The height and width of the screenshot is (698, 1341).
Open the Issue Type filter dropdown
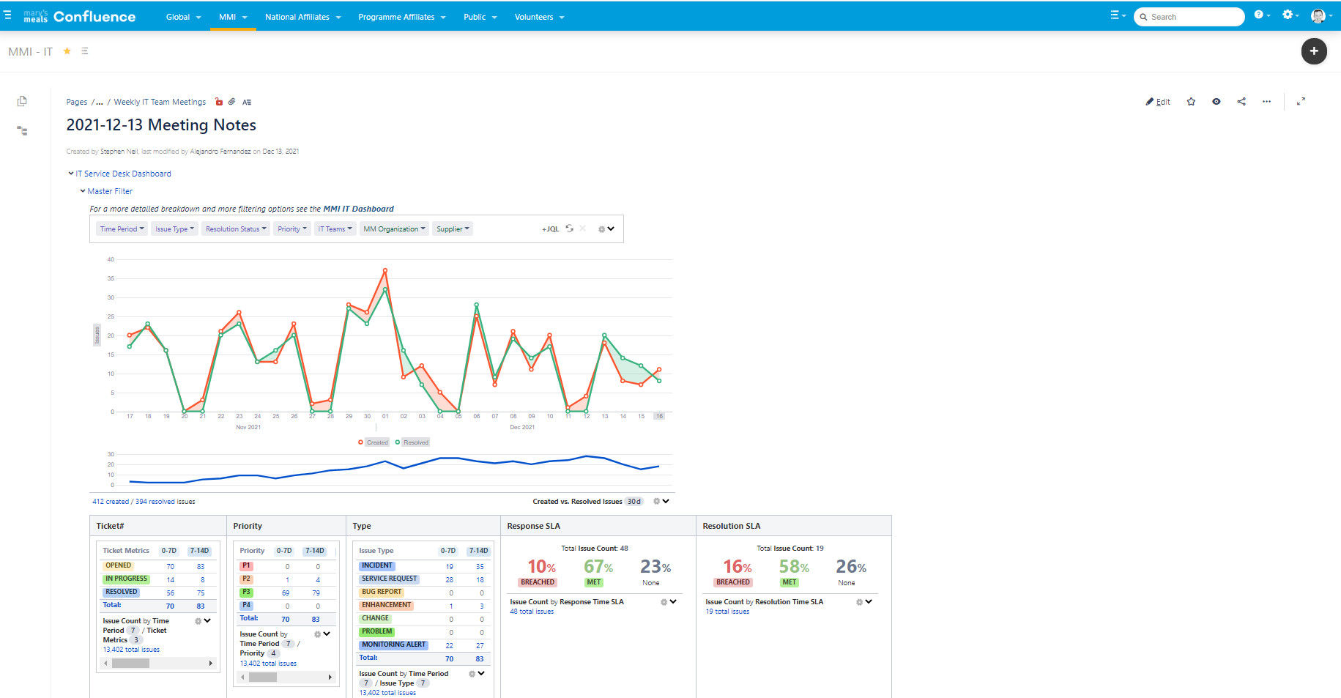[174, 229]
